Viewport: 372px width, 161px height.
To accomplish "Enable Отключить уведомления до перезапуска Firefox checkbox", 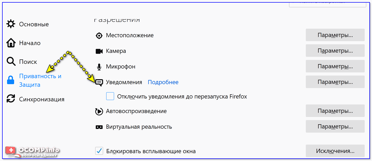I will pos(110,96).
